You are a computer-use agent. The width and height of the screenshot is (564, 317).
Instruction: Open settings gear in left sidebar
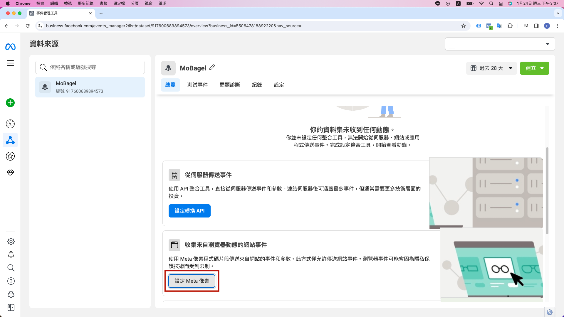(11, 241)
